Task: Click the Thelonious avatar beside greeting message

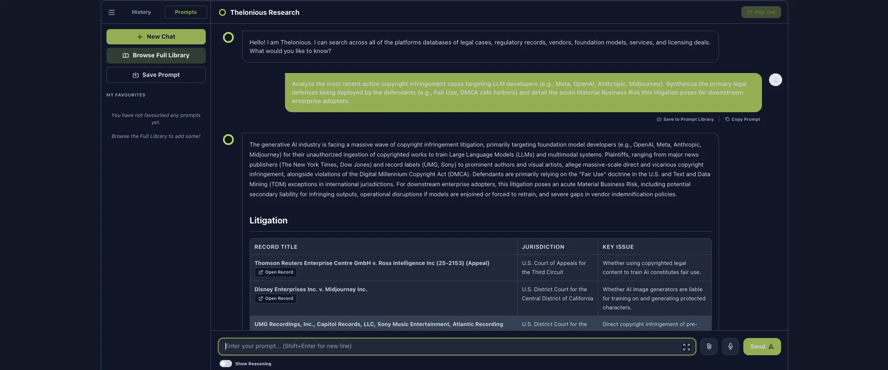Action: click(x=228, y=38)
